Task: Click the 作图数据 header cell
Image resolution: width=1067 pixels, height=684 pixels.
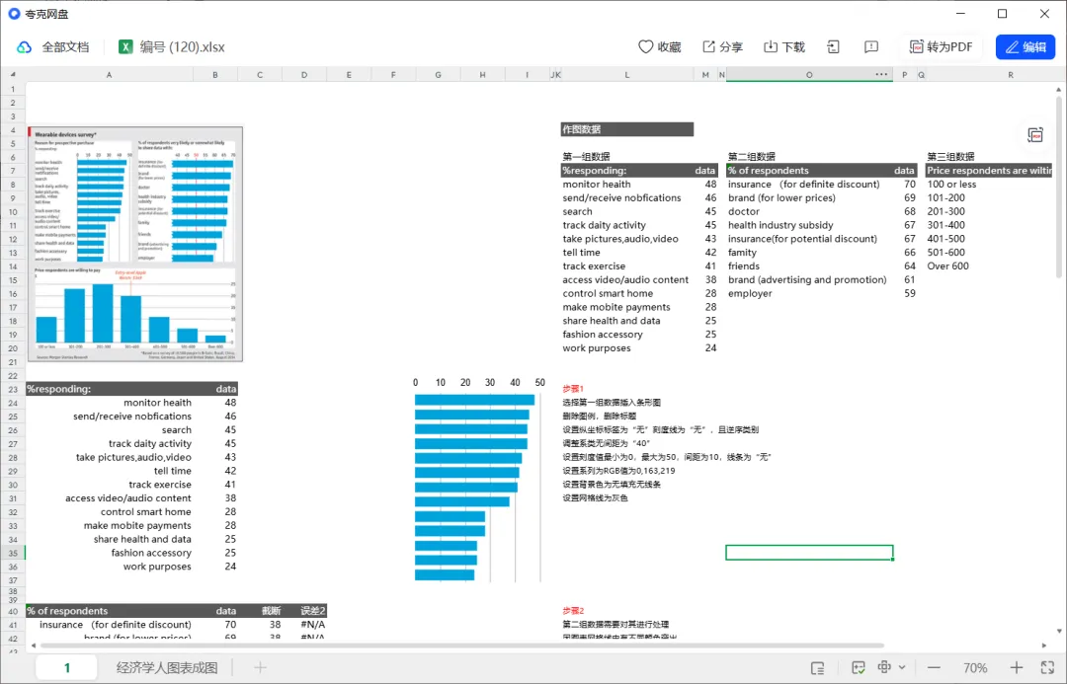Action: tap(626, 129)
